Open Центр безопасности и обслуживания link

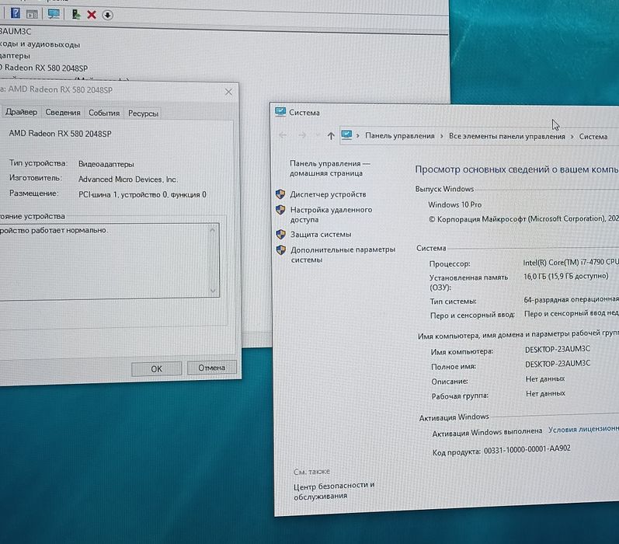[334, 490]
